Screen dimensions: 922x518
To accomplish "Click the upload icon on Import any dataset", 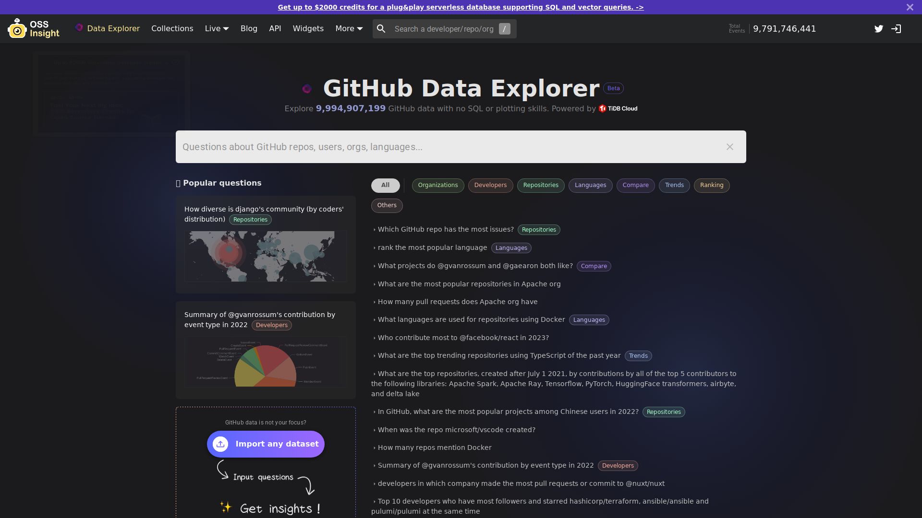I will coord(220,444).
